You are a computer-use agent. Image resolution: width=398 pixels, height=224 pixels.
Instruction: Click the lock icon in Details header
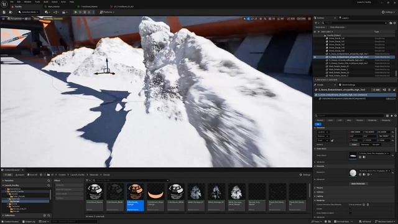coord(394,90)
